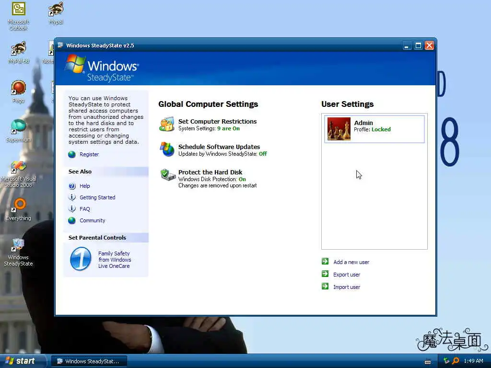Open the FAQ link
Viewport: 491px width, 368px height.
click(x=84, y=209)
